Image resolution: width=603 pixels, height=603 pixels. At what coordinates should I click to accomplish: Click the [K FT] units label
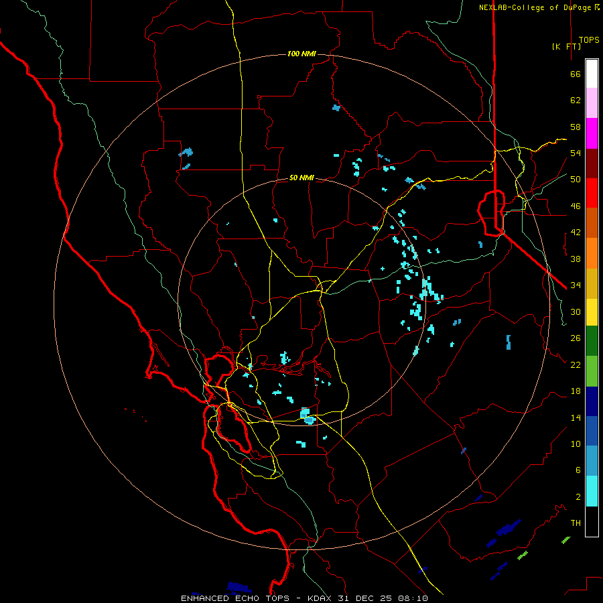[x=566, y=46]
